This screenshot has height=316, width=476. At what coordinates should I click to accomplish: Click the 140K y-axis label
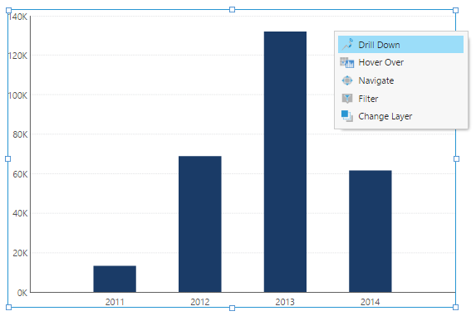(18, 17)
